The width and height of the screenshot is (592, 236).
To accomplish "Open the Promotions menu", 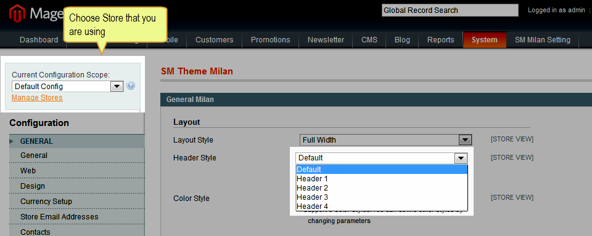I will point(270,40).
